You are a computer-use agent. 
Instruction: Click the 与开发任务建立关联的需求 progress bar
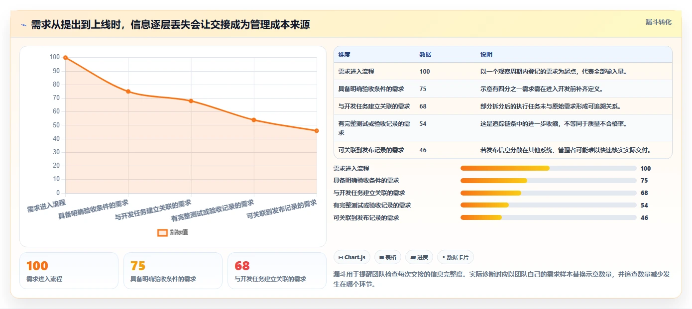549,193
